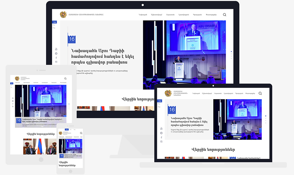Select Հայ language on desktop monitor
The width and height of the screenshot is (294, 175).
coord(54,22)
